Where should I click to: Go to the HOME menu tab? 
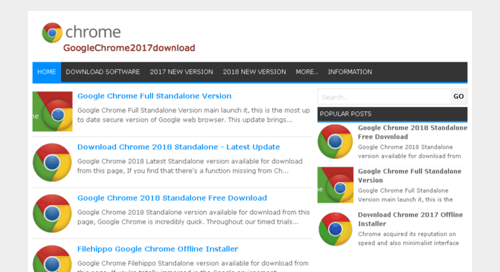point(46,72)
